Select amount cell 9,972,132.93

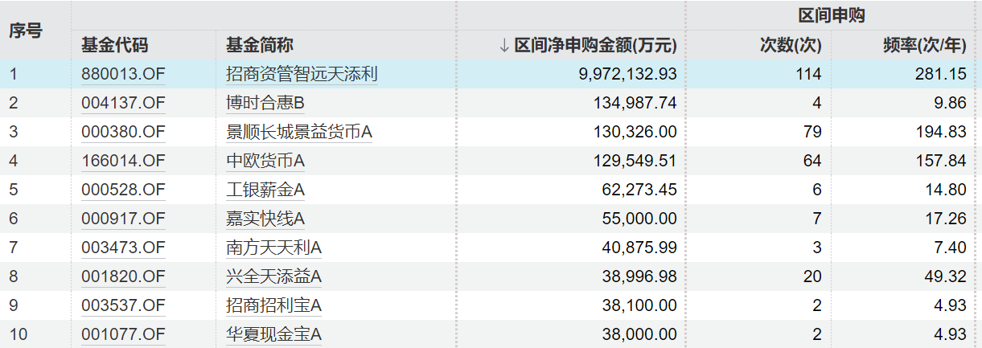pyautogui.click(x=627, y=74)
